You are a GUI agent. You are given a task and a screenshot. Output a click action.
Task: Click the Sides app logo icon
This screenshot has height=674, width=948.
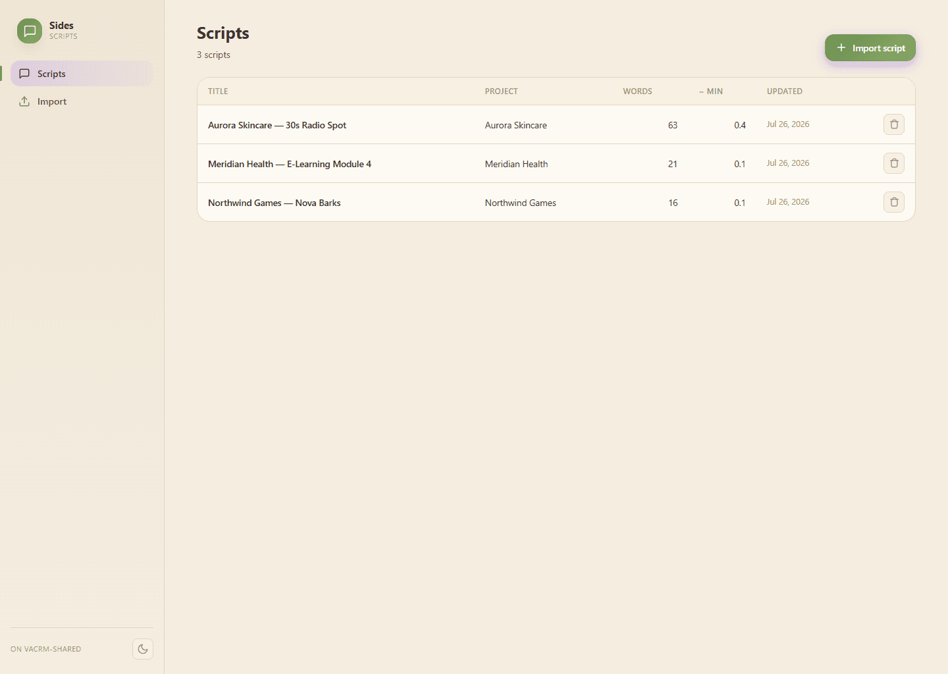30,31
